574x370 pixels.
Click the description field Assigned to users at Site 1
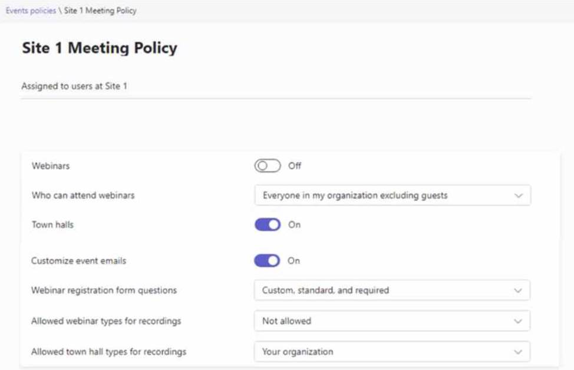[x=74, y=86]
